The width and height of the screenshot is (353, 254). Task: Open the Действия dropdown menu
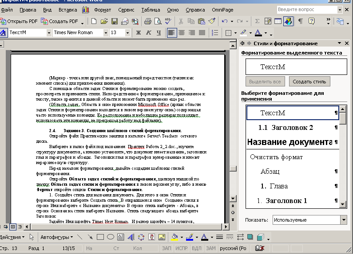(x=12, y=237)
